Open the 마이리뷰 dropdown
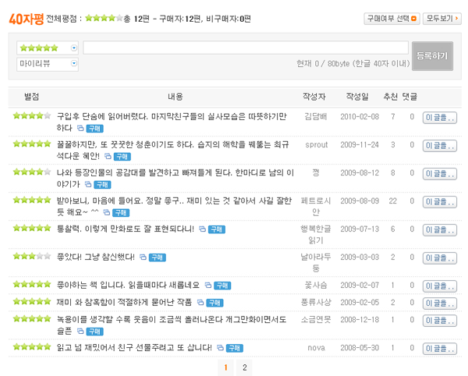 tap(48, 63)
